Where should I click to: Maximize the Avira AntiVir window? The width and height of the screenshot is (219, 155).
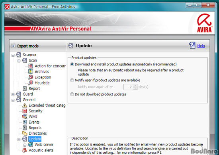197,5
